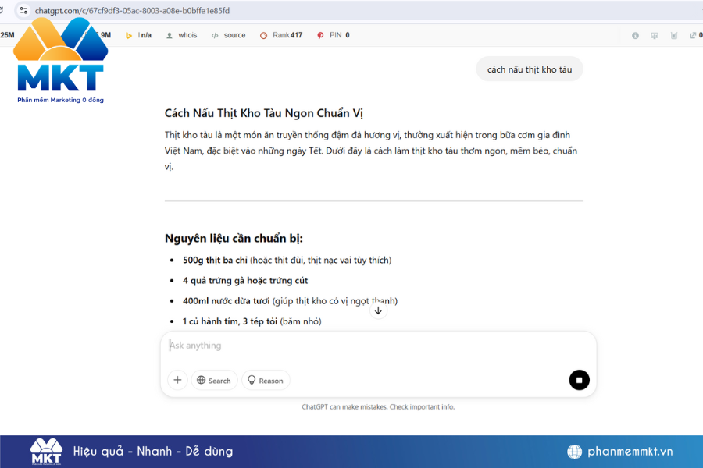Image resolution: width=703 pixels, height=468 pixels.
Task: Open site information icon in address bar
Action: point(23,11)
